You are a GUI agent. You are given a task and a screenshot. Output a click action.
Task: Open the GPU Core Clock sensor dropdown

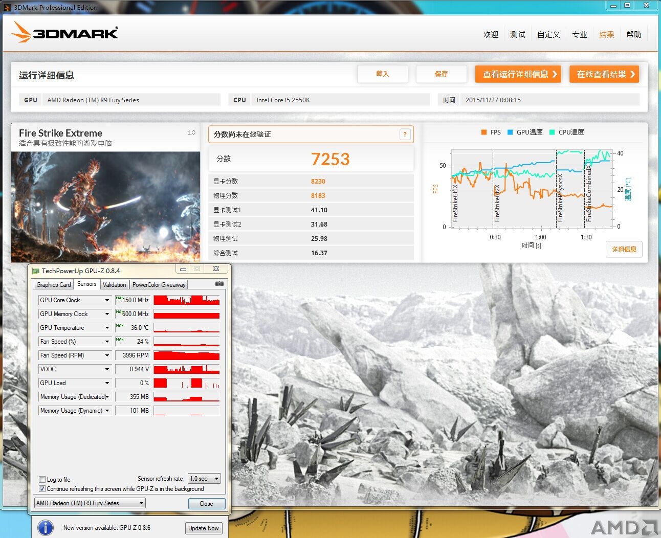(x=107, y=300)
